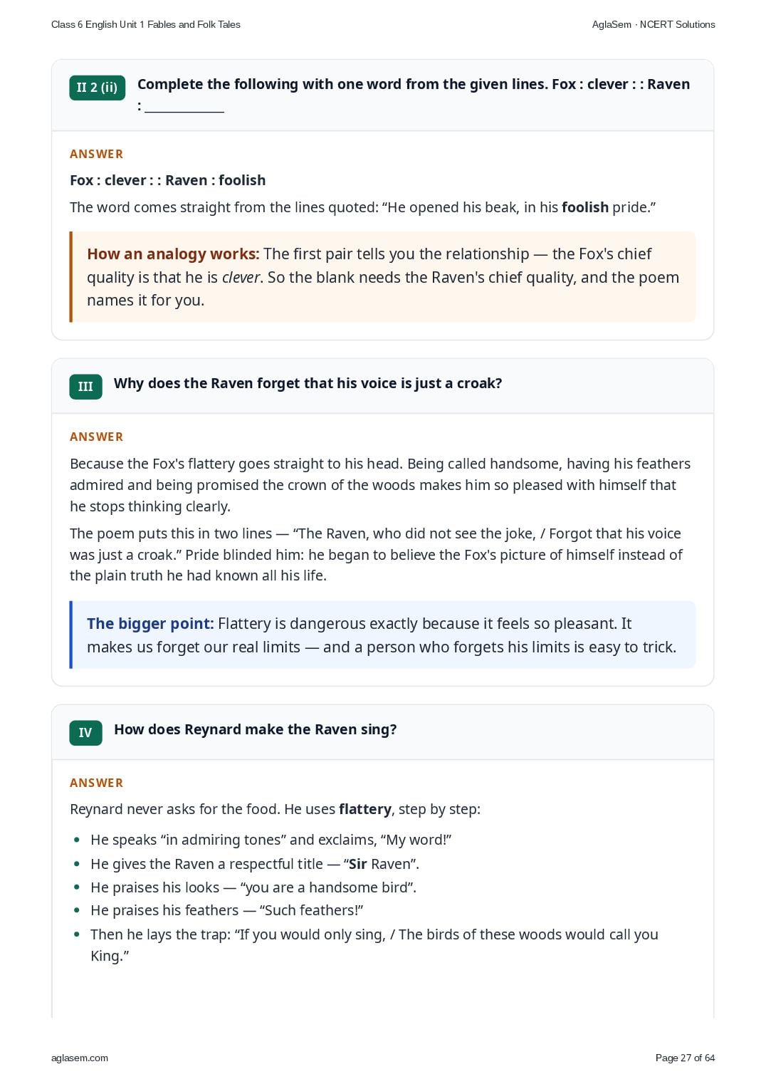Click the bold answer 'Fox : clever : : Raven : foolish'
The height and width of the screenshot is (1084, 766).
(168, 180)
